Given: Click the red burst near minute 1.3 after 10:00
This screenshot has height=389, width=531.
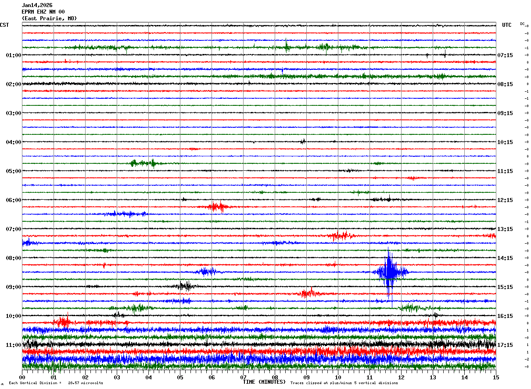Looking at the screenshot, I should tap(63, 322).
